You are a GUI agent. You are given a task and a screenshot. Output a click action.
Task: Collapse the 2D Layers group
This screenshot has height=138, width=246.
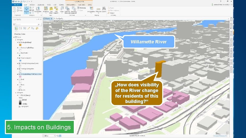point(16,93)
